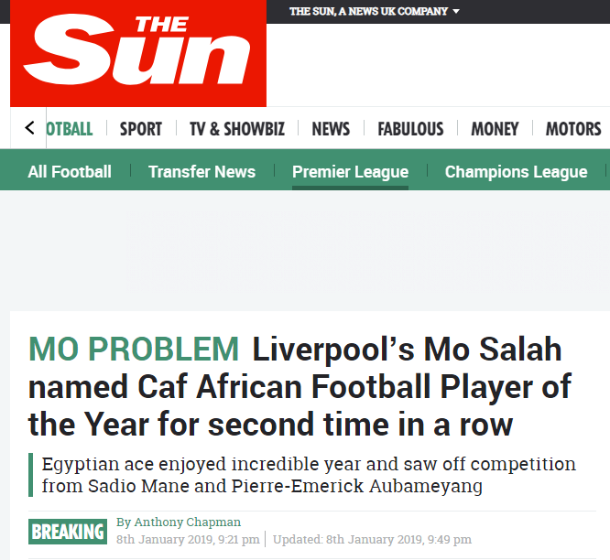Select the Premier League tab
The width and height of the screenshot is (610, 560).
[x=350, y=172]
